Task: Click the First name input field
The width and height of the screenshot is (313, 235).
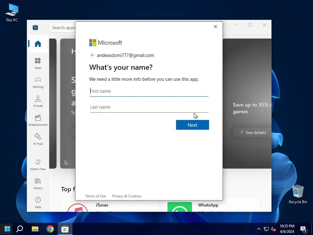Action: (149, 91)
